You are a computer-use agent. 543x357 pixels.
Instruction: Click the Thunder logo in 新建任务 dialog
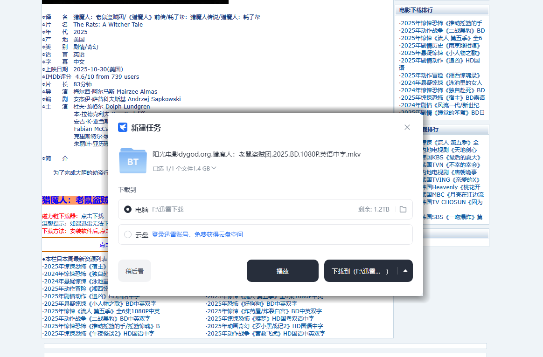122,126
